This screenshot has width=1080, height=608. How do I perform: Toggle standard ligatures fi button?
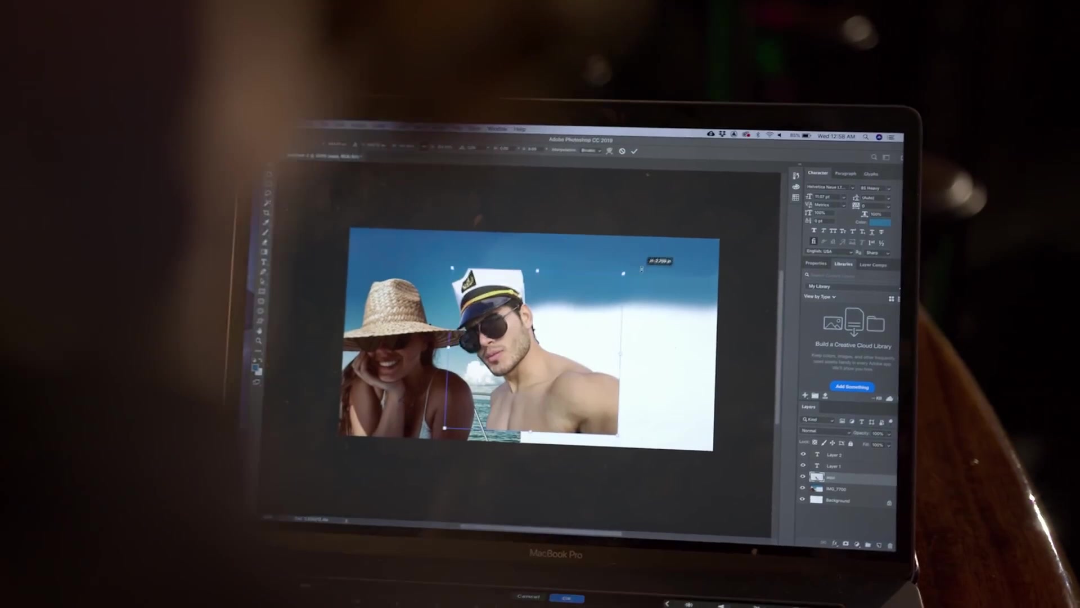(x=814, y=242)
